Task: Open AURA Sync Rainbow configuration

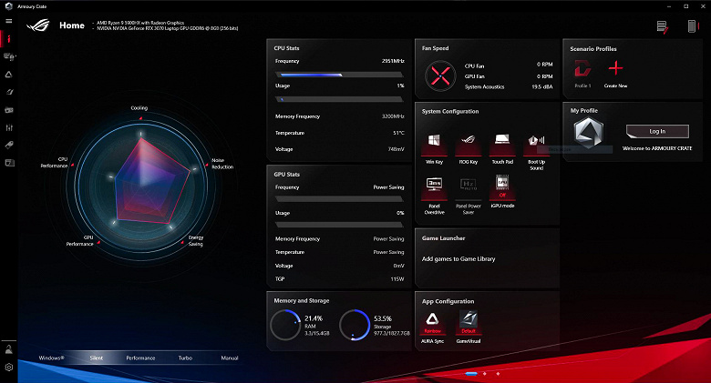Action: click(x=432, y=320)
